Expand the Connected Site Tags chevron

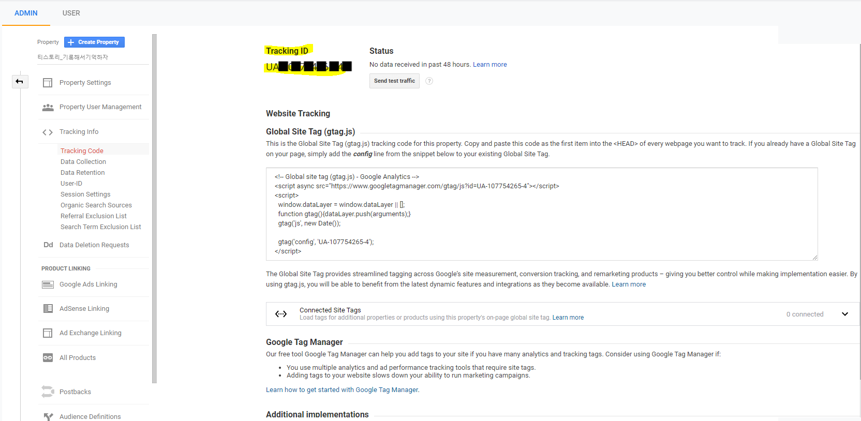tap(845, 314)
